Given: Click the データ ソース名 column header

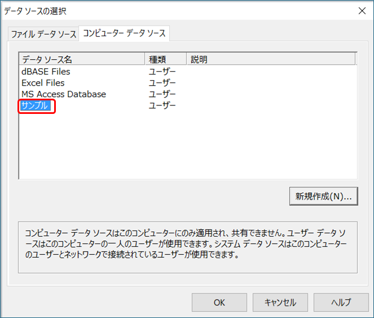Looking at the screenshot, I should (x=82, y=59).
